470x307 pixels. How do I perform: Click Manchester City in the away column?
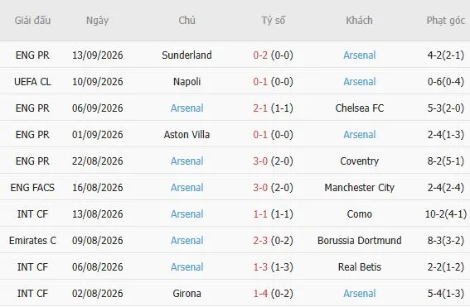tap(360, 188)
